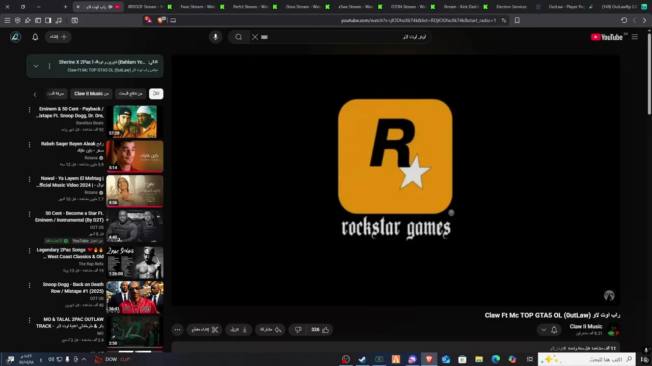The image size is (652, 366).
Task: Open Steam from the taskbar
Action: point(362,359)
